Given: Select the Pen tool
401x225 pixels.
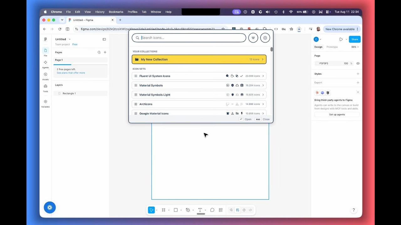Looking at the screenshot, I should [188, 210].
